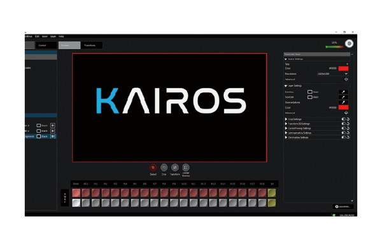The height and width of the screenshot is (247, 382).
Task: Toggle visibility icon on Background layer row
Action: coord(53,137)
